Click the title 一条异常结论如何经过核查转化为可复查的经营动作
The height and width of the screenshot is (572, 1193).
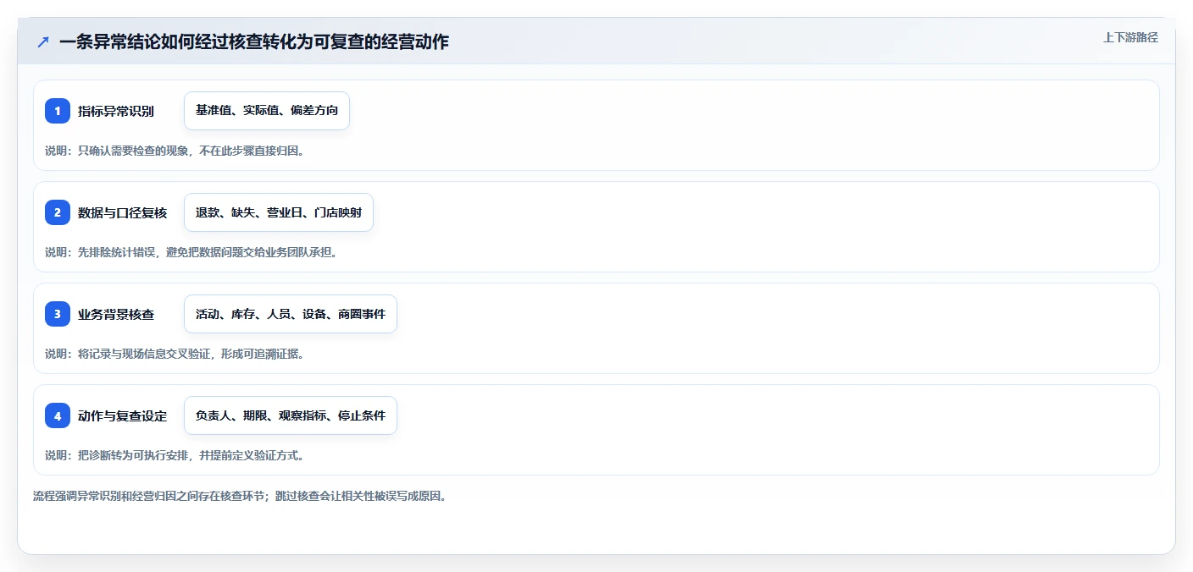(254, 42)
